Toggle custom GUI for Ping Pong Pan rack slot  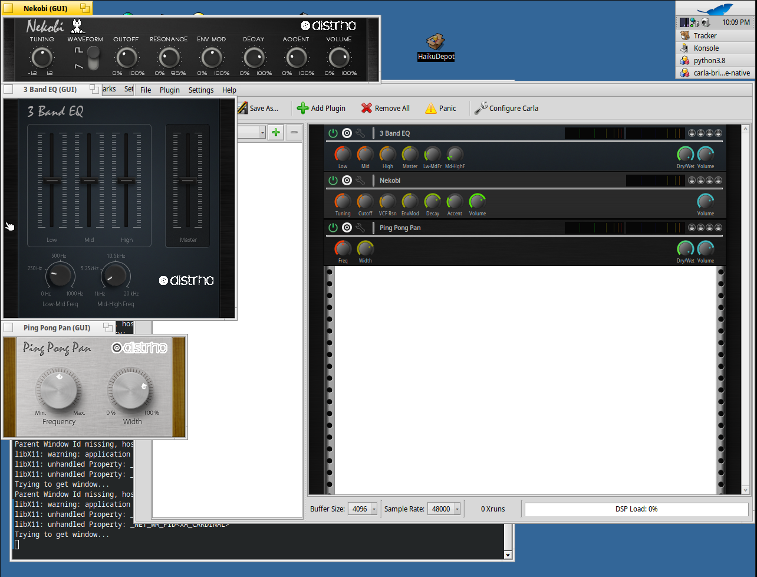tap(347, 228)
